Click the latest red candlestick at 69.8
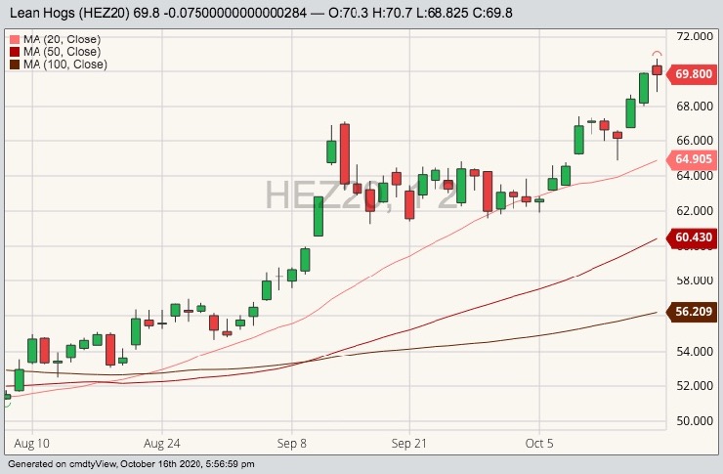723x474 pixels. point(658,70)
